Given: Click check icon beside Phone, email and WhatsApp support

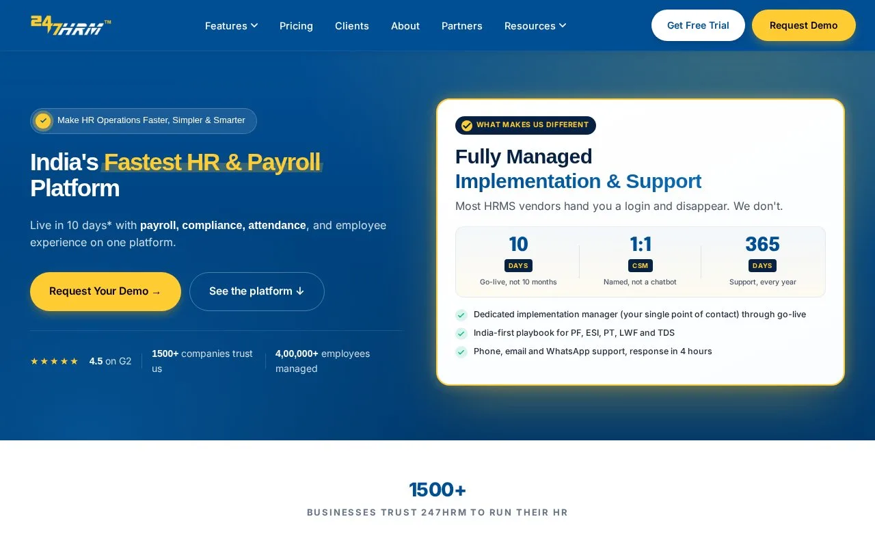Looking at the screenshot, I should pos(461,352).
